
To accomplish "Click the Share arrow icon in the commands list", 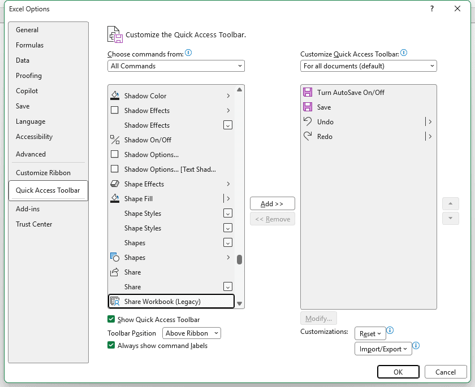I will 114,272.
